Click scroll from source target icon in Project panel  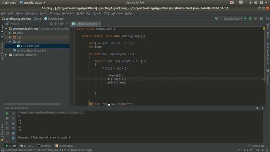coord(51,24)
